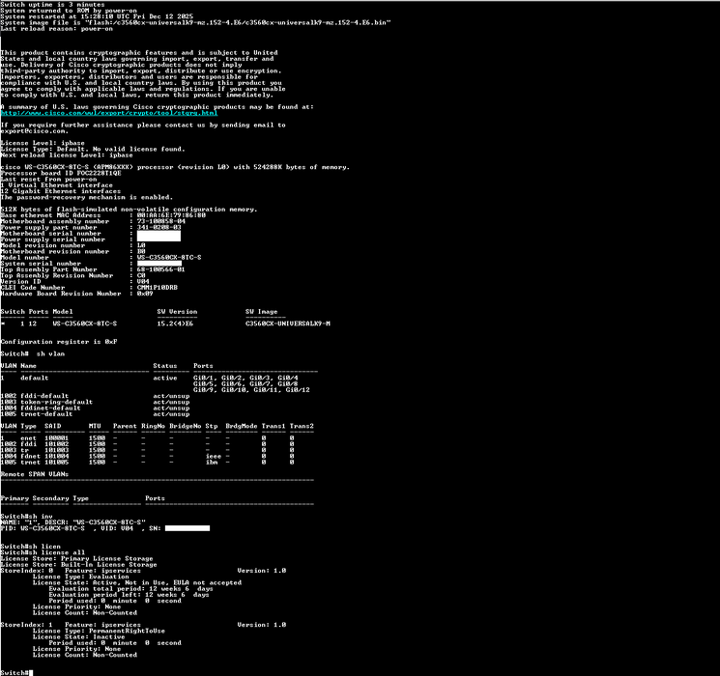Click 'License Store: Primary License Store' line
The image size is (720, 676).
pos(76,558)
